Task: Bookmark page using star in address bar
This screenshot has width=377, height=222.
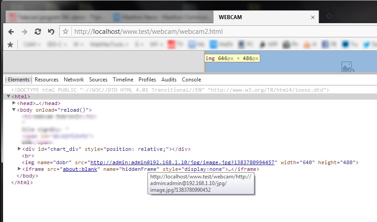Action: (66, 32)
